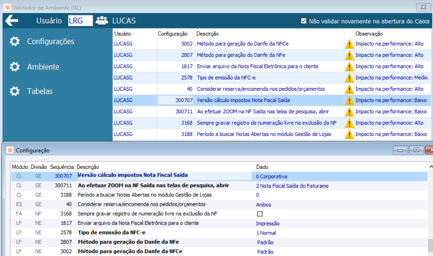Click 'Período a buscar Notas Abertas' in validator grid
Viewport: 433px width, 256px height.
[x=264, y=134]
